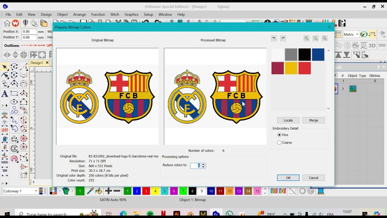Open the Graphics menu
The width and height of the screenshot is (387, 218).
coord(132,15)
